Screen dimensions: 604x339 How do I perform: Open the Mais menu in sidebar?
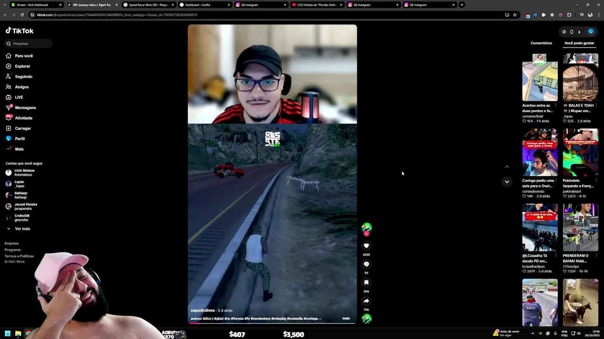[x=19, y=149]
